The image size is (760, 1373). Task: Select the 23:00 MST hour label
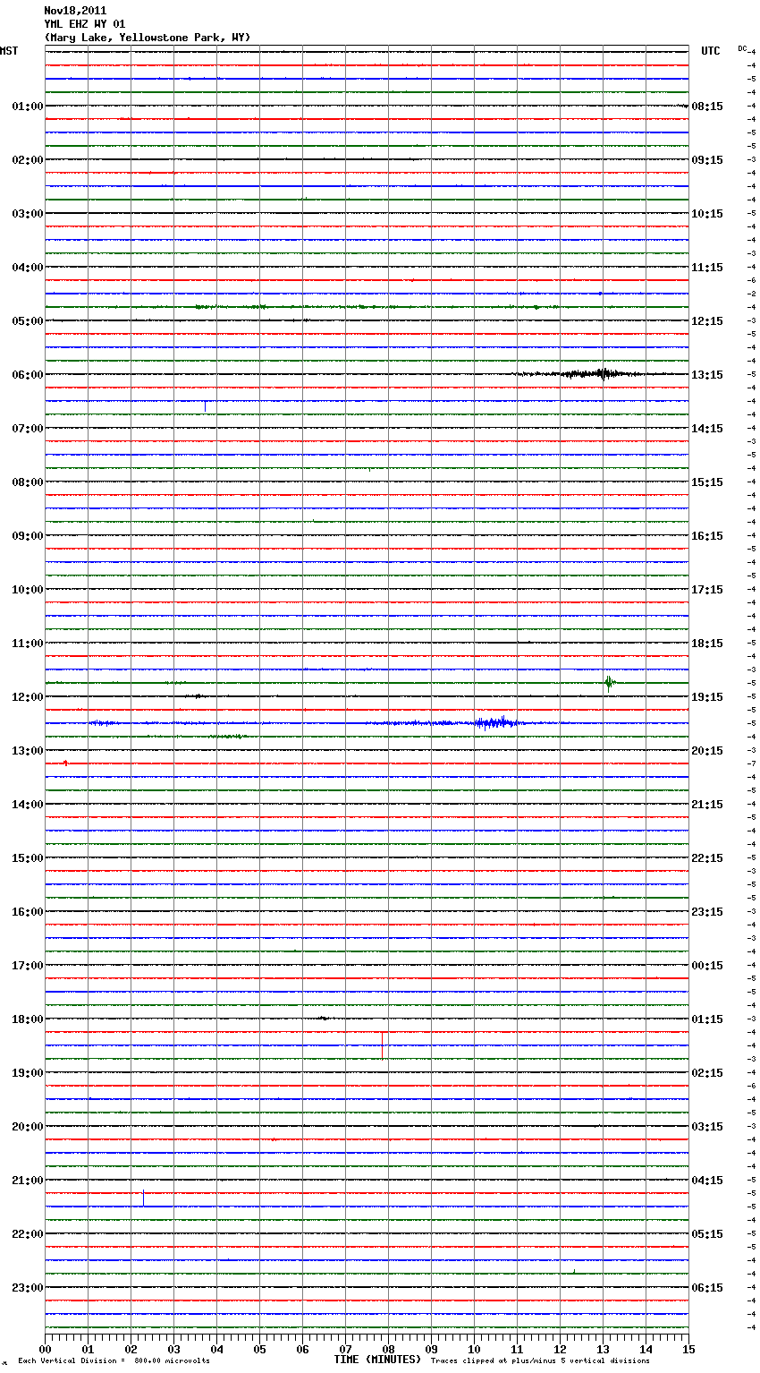click(28, 1288)
